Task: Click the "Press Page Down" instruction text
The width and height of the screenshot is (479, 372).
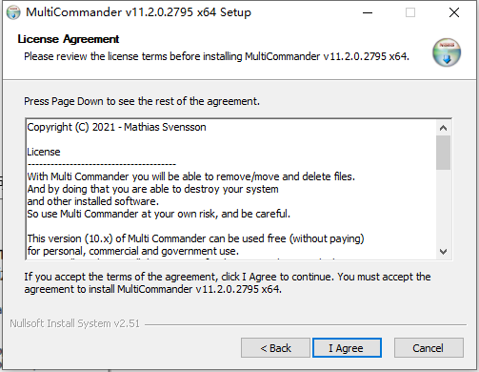Action: coord(142,101)
